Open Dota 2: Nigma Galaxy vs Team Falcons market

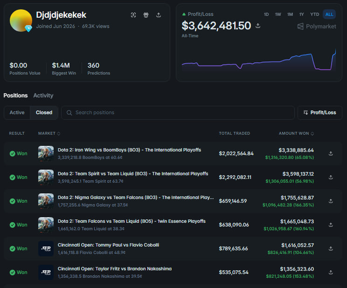click(136, 197)
